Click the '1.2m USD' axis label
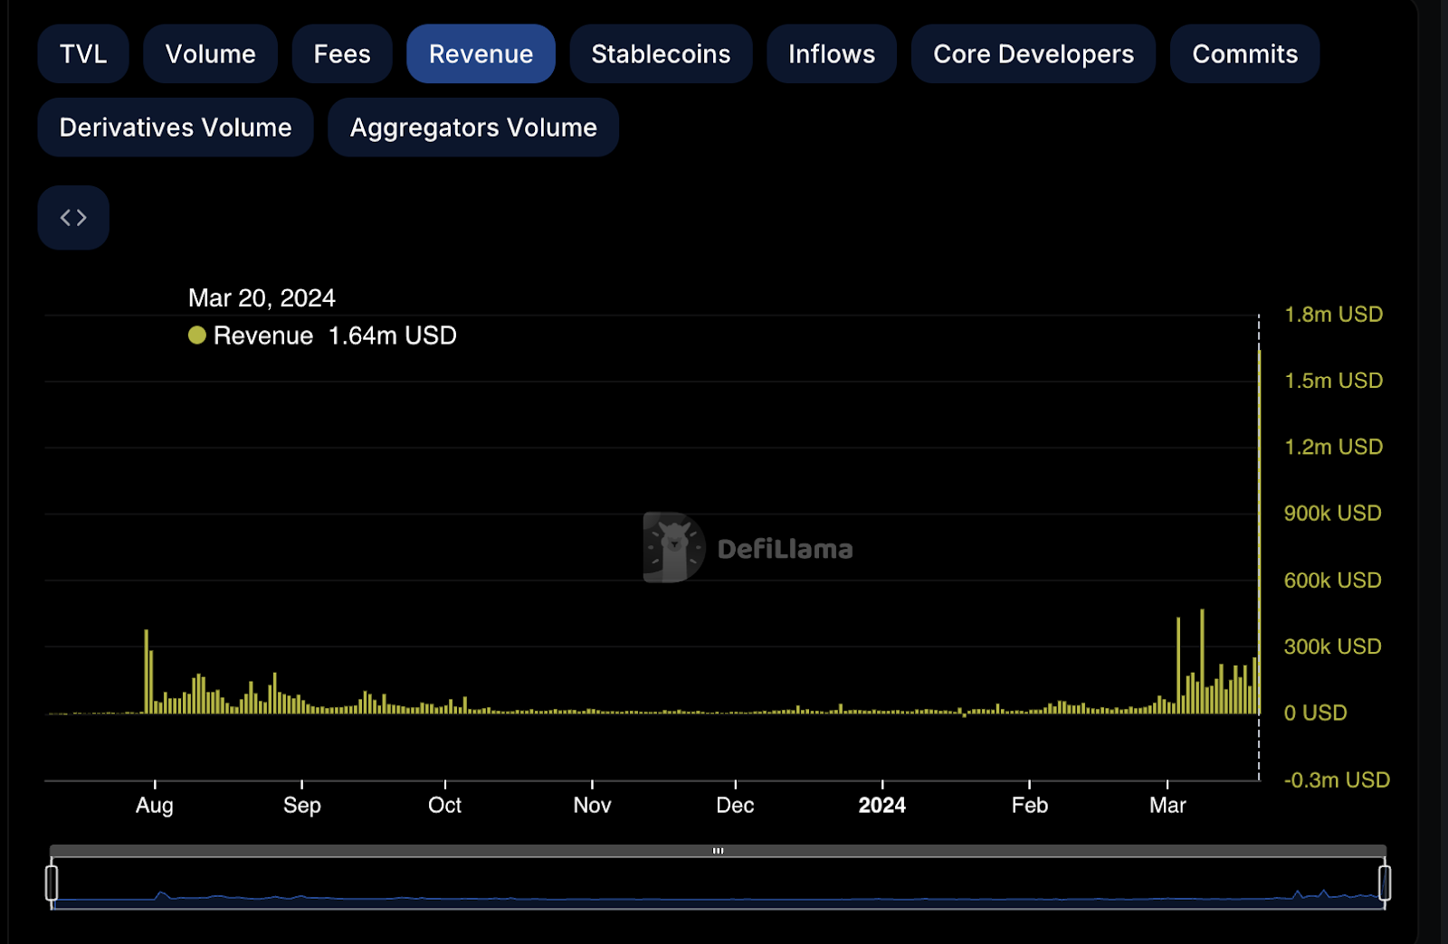1448x944 pixels. [1334, 447]
